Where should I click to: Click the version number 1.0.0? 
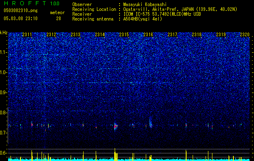(x=55, y=4)
